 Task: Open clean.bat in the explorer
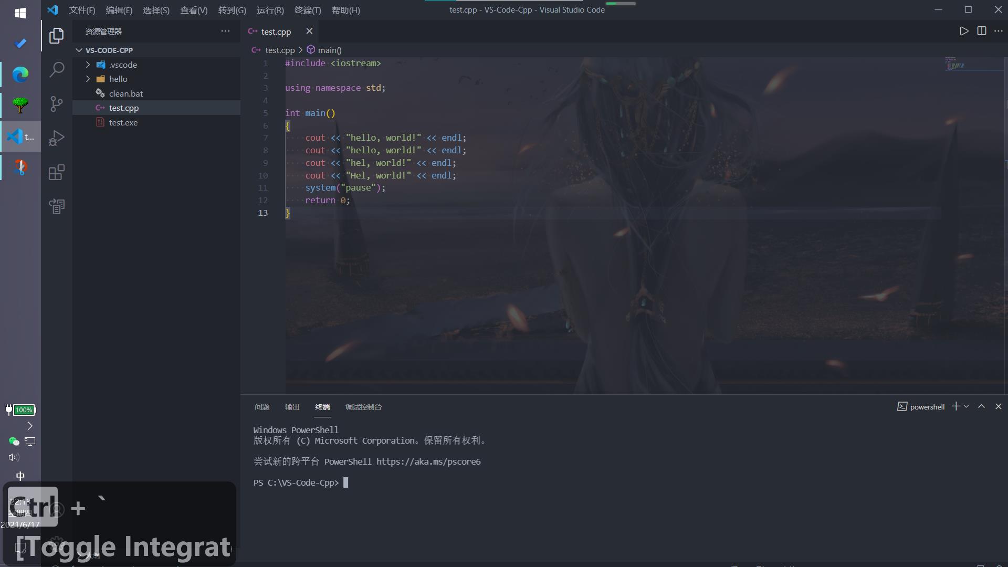pos(156,93)
